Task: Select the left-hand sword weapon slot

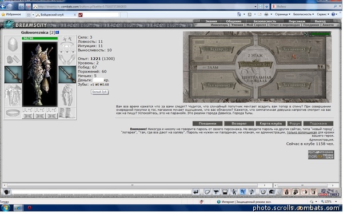Action: click(x=13, y=75)
